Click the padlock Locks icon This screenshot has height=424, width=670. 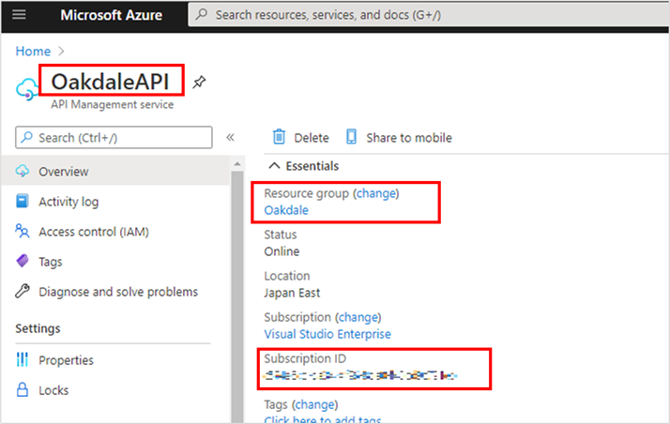click(23, 390)
